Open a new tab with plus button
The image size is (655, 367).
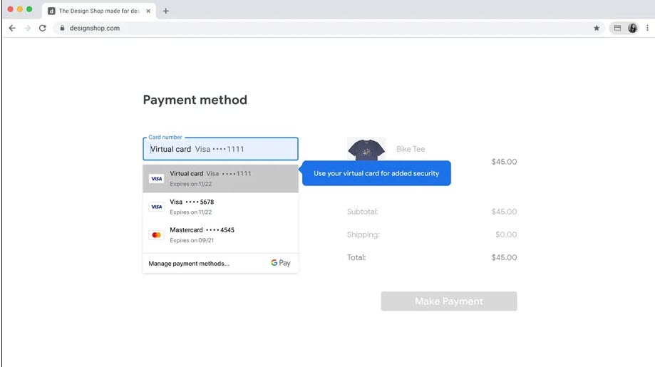166,11
